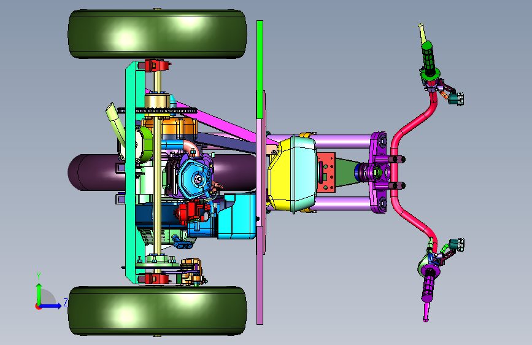
Task: Select the blue hexagonal engine head cover
Action: (196, 178)
